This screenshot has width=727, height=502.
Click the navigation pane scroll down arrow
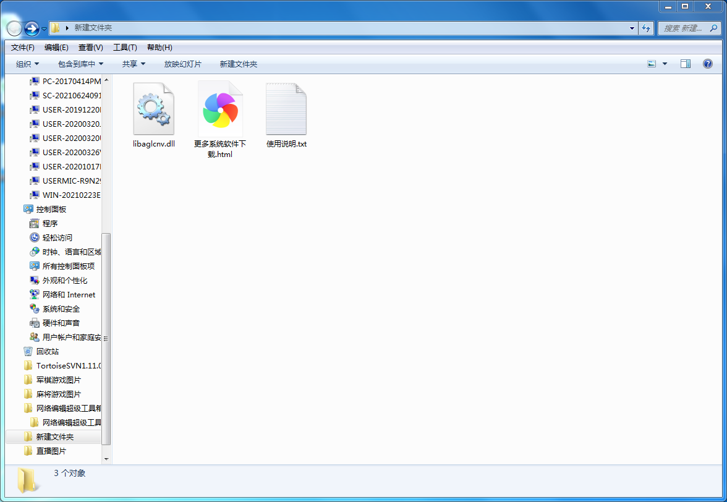[106, 459]
